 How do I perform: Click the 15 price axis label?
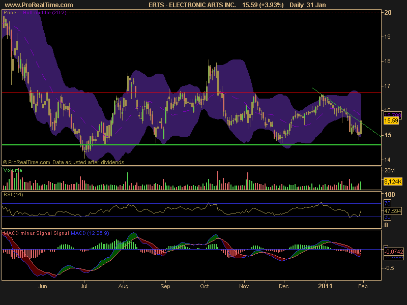point(388,135)
